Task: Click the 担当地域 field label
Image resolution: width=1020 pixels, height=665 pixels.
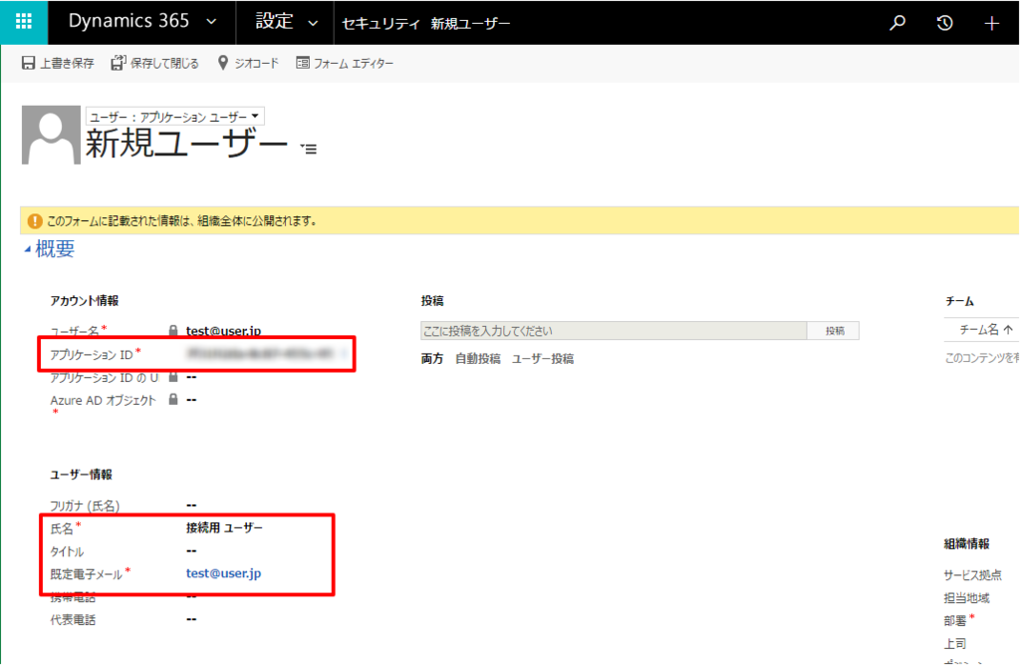Action: tap(966, 598)
